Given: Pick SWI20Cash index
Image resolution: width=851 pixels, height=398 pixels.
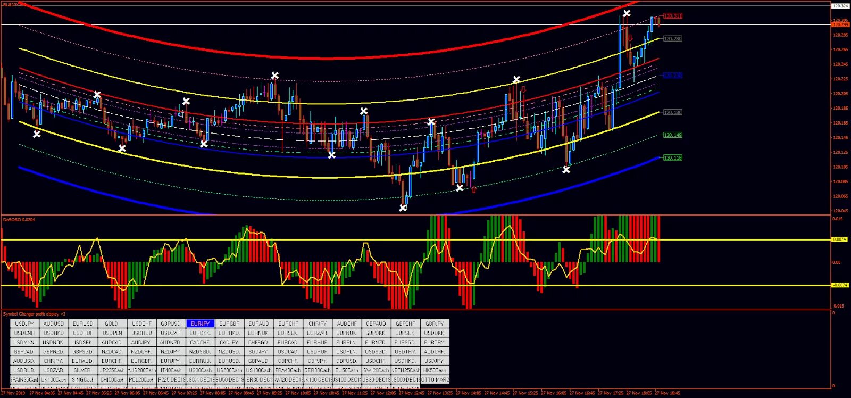Looking at the screenshot, I should (376, 370).
